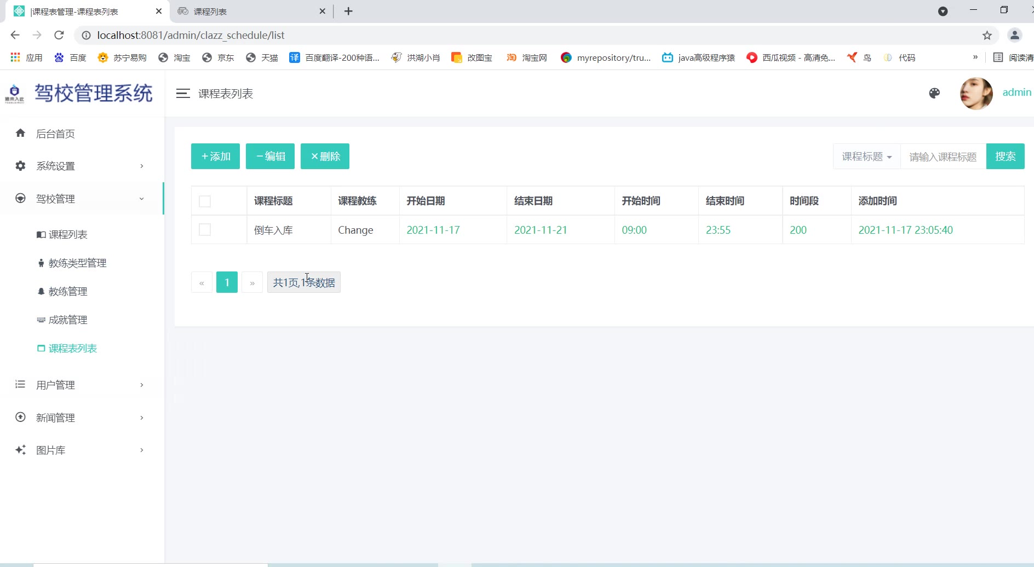Click the 图片库 sparkle icon
The width and height of the screenshot is (1034, 567).
(21, 450)
